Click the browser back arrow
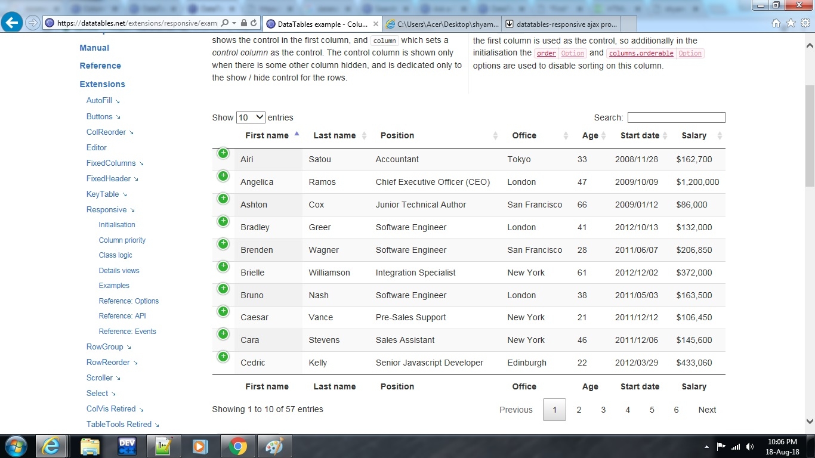This screenshot has height=458, width=815. pos(12,23)
